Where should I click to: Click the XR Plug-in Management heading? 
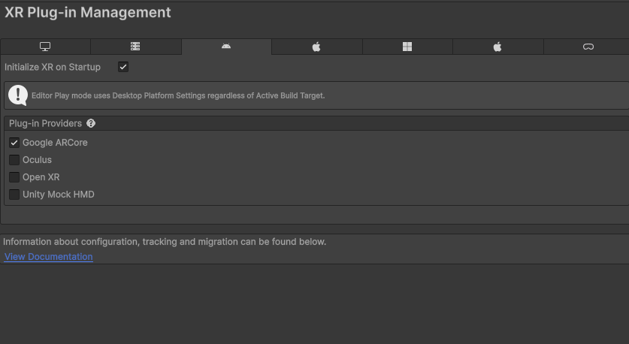click(x=87, y=13)
